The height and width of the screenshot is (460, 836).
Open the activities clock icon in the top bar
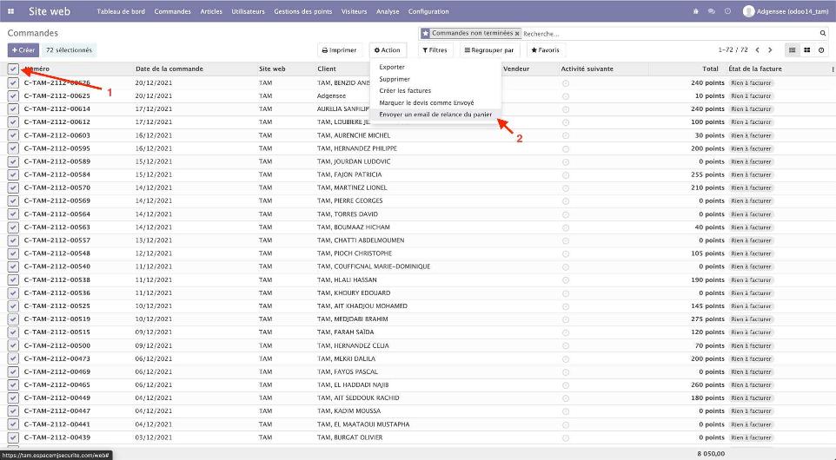point(727,11)
